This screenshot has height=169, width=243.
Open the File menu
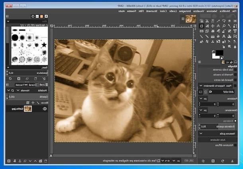pos(234,11)
